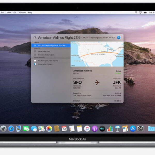The height and width of the screenshot is (155, 155).
Task: Click the airplane icon between airports
Action: (x=97, y=82)
